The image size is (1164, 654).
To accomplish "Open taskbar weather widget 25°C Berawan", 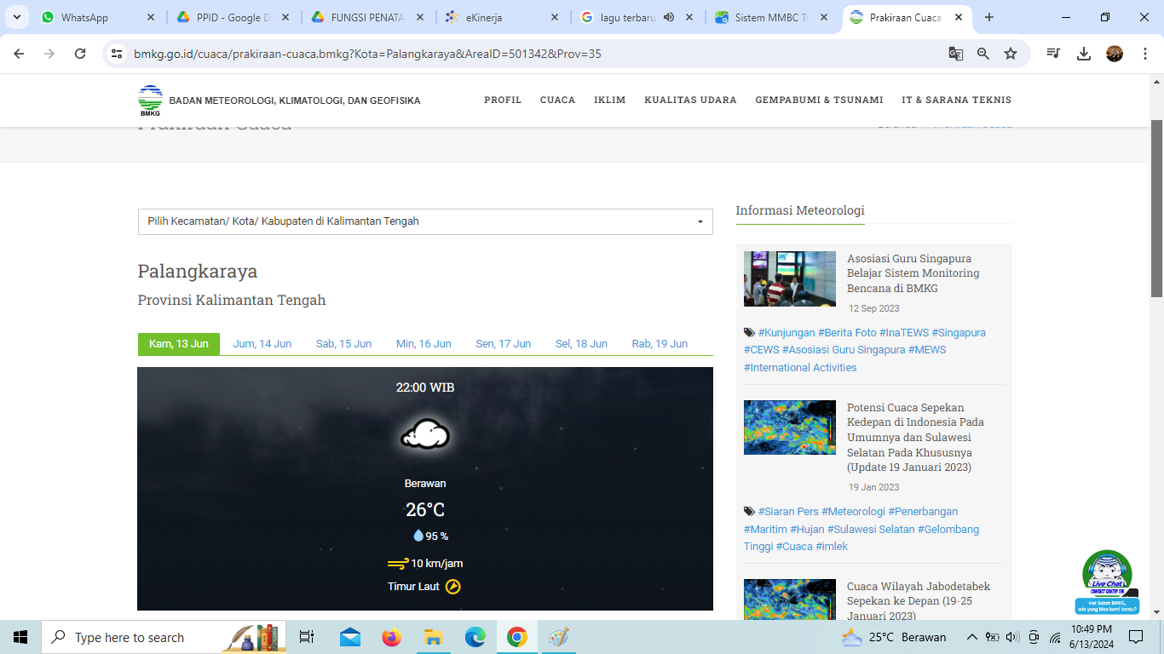I will point(893,637).
